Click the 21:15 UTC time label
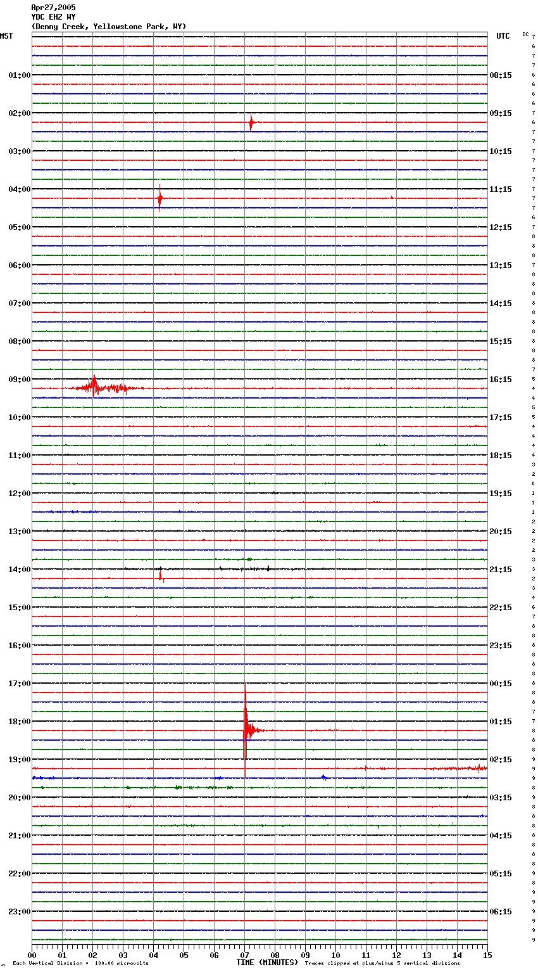 point(501,570)
